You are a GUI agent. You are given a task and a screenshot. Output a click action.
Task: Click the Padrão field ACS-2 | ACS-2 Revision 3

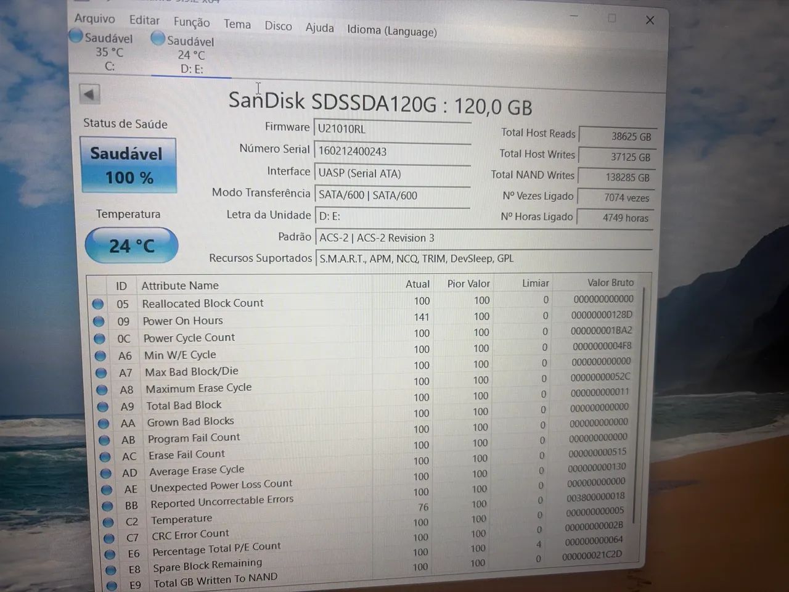pos(484,237)
